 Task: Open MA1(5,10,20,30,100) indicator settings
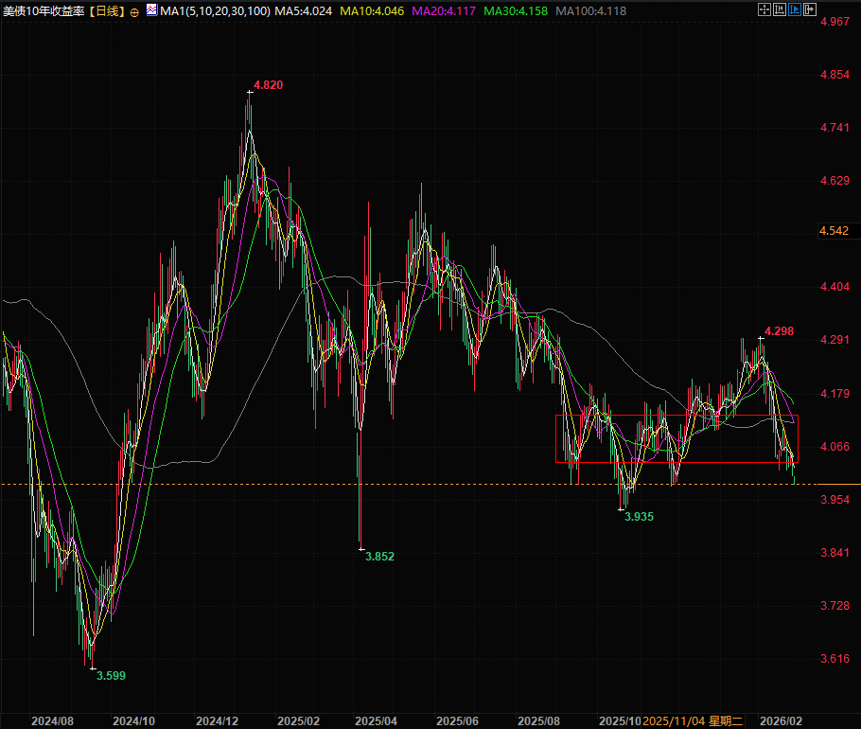point(214,11)
